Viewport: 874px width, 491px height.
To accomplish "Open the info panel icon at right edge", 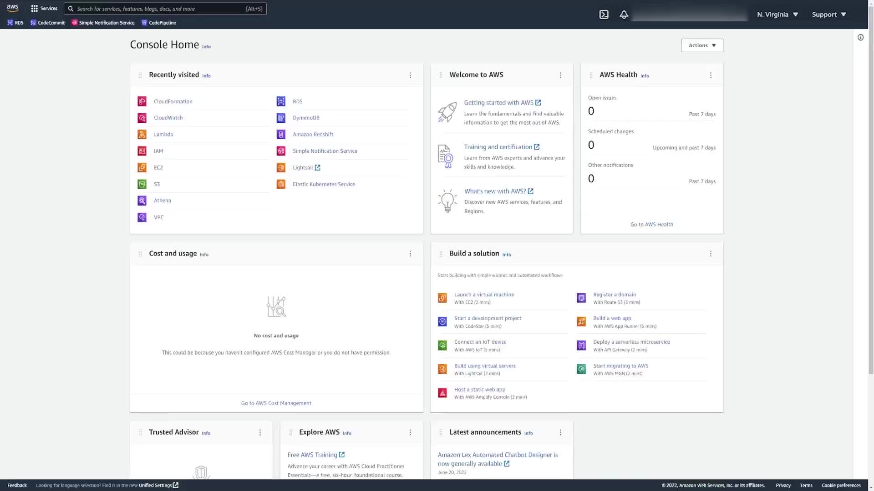I will 860,38.
